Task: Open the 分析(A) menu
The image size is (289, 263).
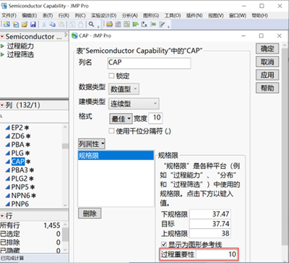Action: [130, 15]
